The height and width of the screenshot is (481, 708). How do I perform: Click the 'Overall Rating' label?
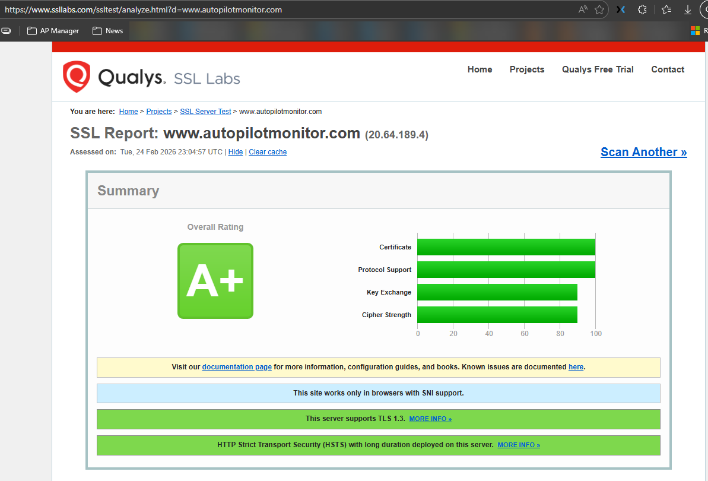[x=215, y=227]
